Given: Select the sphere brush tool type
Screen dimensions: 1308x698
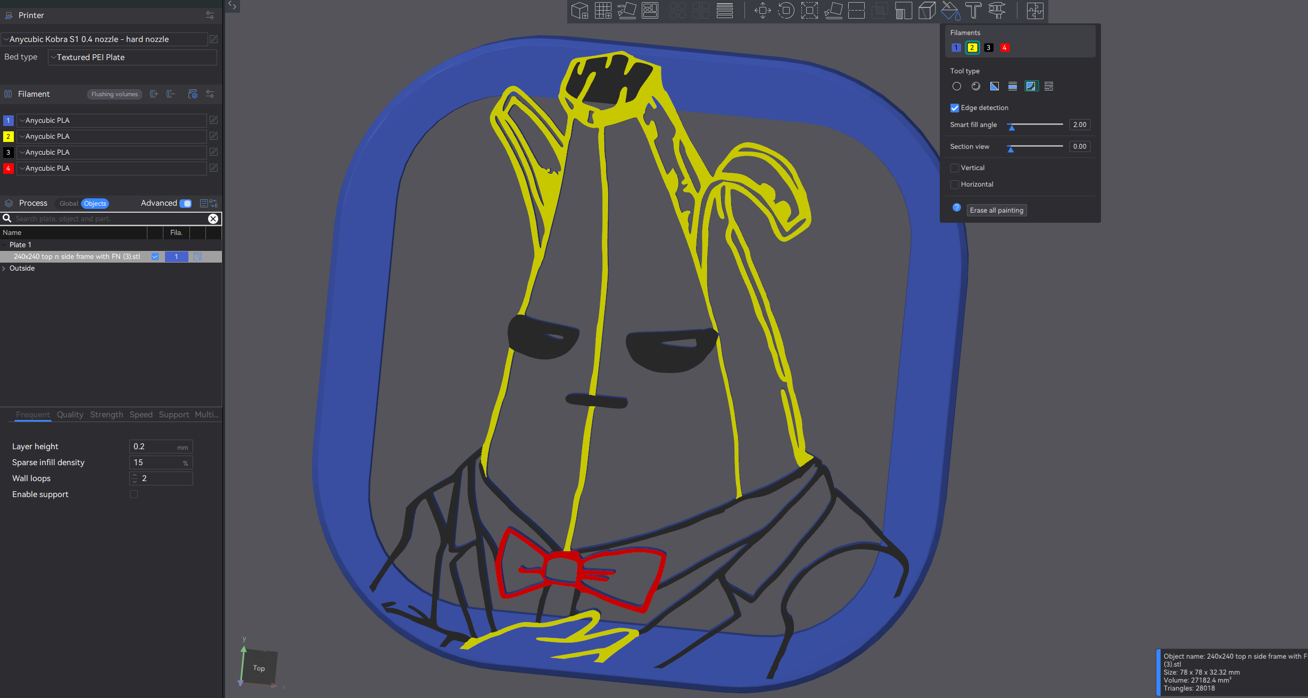Looking at the screenshot, I should pyautogui.click(x=976, y=86).
